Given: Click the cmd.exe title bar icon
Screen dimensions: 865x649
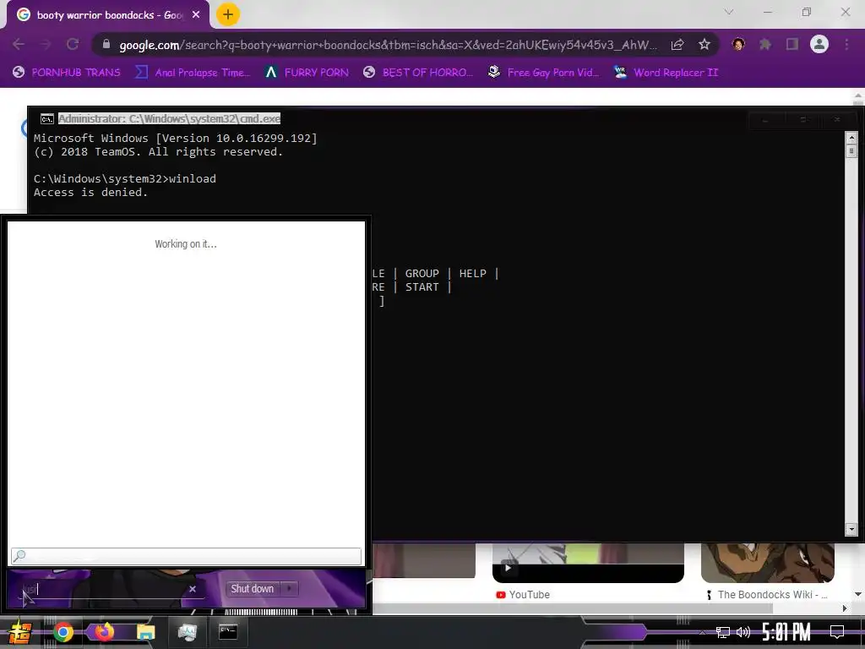Looking at the screenshot, I should coord(47,118).
